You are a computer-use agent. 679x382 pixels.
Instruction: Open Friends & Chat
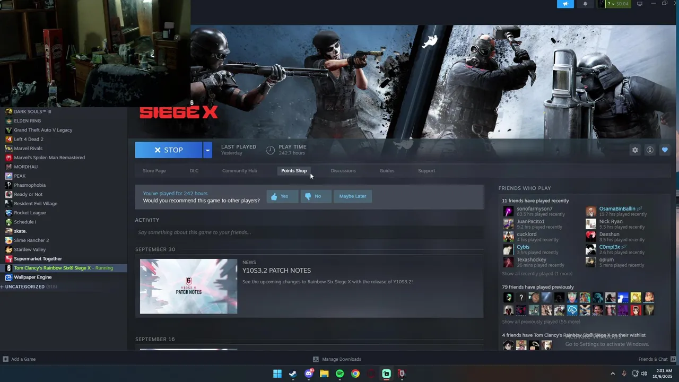(x=657, y=359)
